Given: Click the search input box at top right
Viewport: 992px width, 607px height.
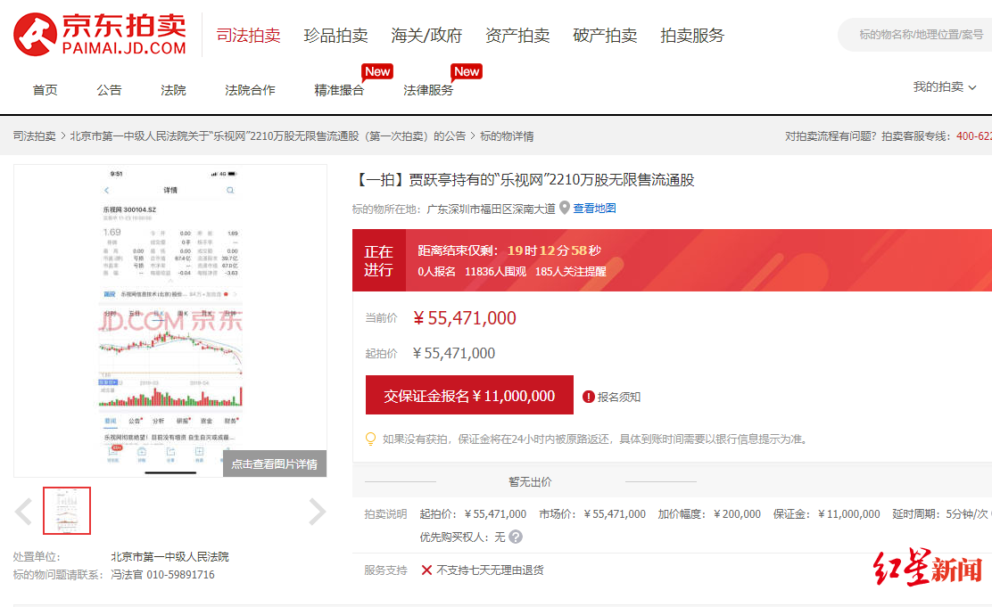Looking at the screenshot, I should (919, 34).
